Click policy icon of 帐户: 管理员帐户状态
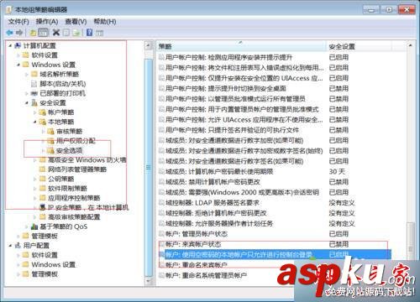Screen dimensions: 420x302 point(161,234)
